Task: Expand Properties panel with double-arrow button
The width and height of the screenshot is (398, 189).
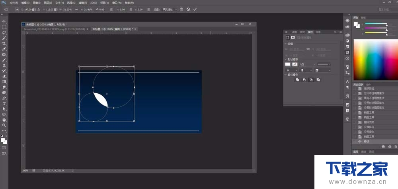Action: [x=335, y=32]
